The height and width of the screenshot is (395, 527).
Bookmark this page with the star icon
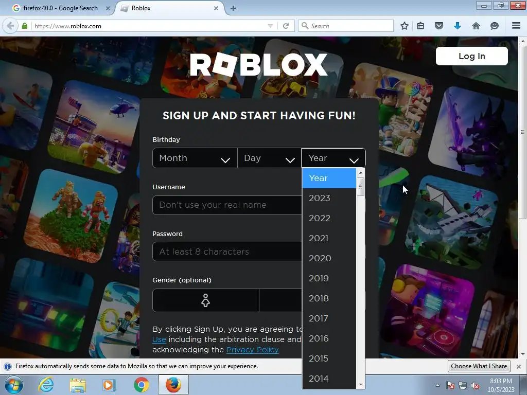click(x=405, y=26)
